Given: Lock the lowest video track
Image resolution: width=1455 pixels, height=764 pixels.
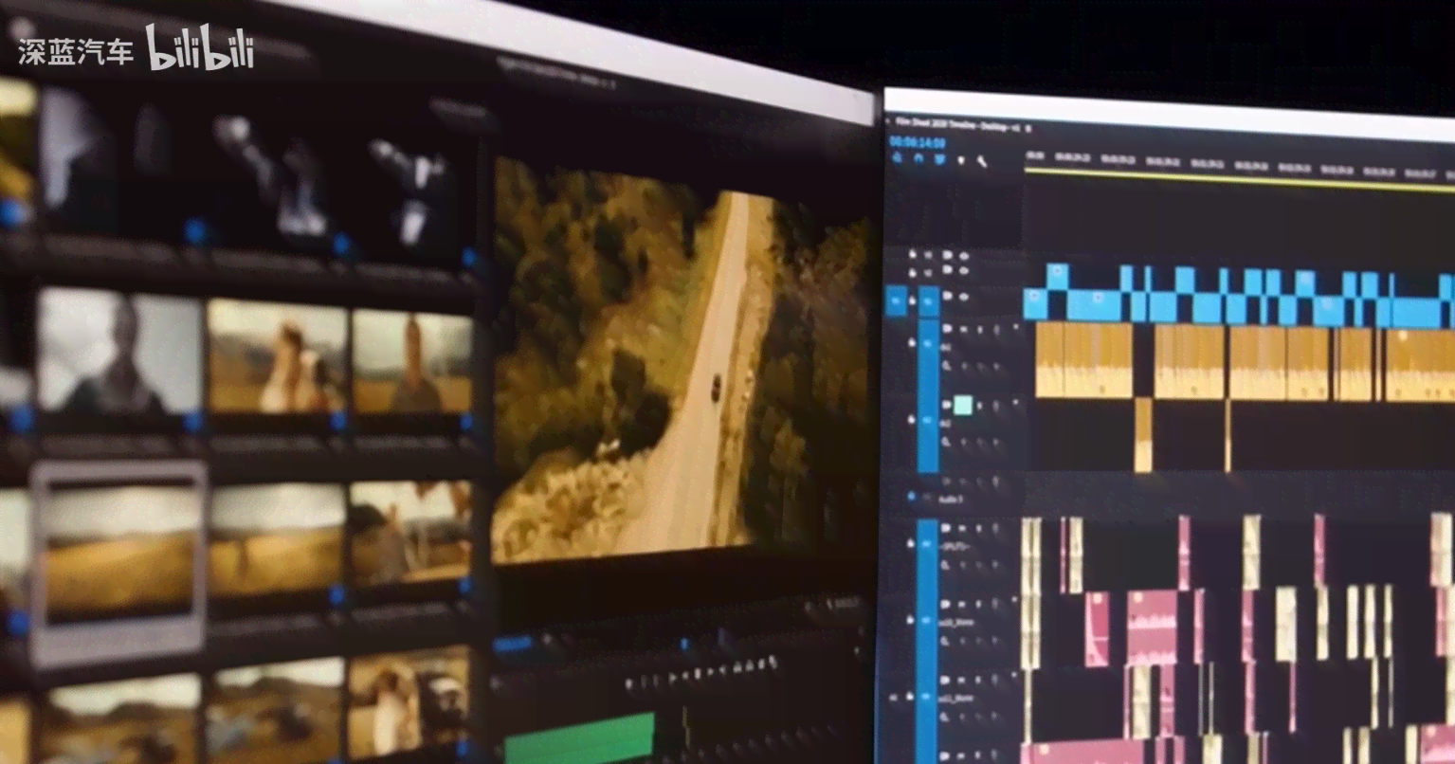Looking at the screenshot, I should [912, 300].
